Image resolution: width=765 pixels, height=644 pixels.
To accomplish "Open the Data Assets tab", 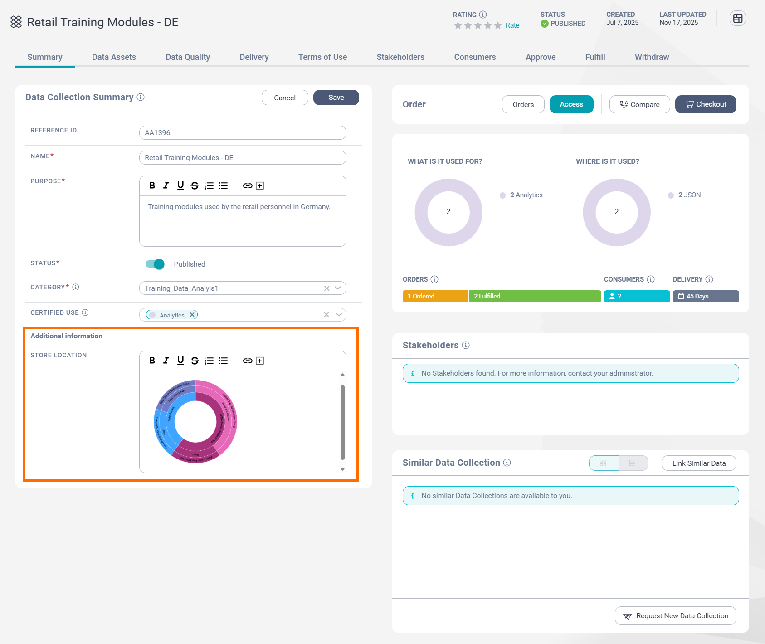I will tap(114, 57).
